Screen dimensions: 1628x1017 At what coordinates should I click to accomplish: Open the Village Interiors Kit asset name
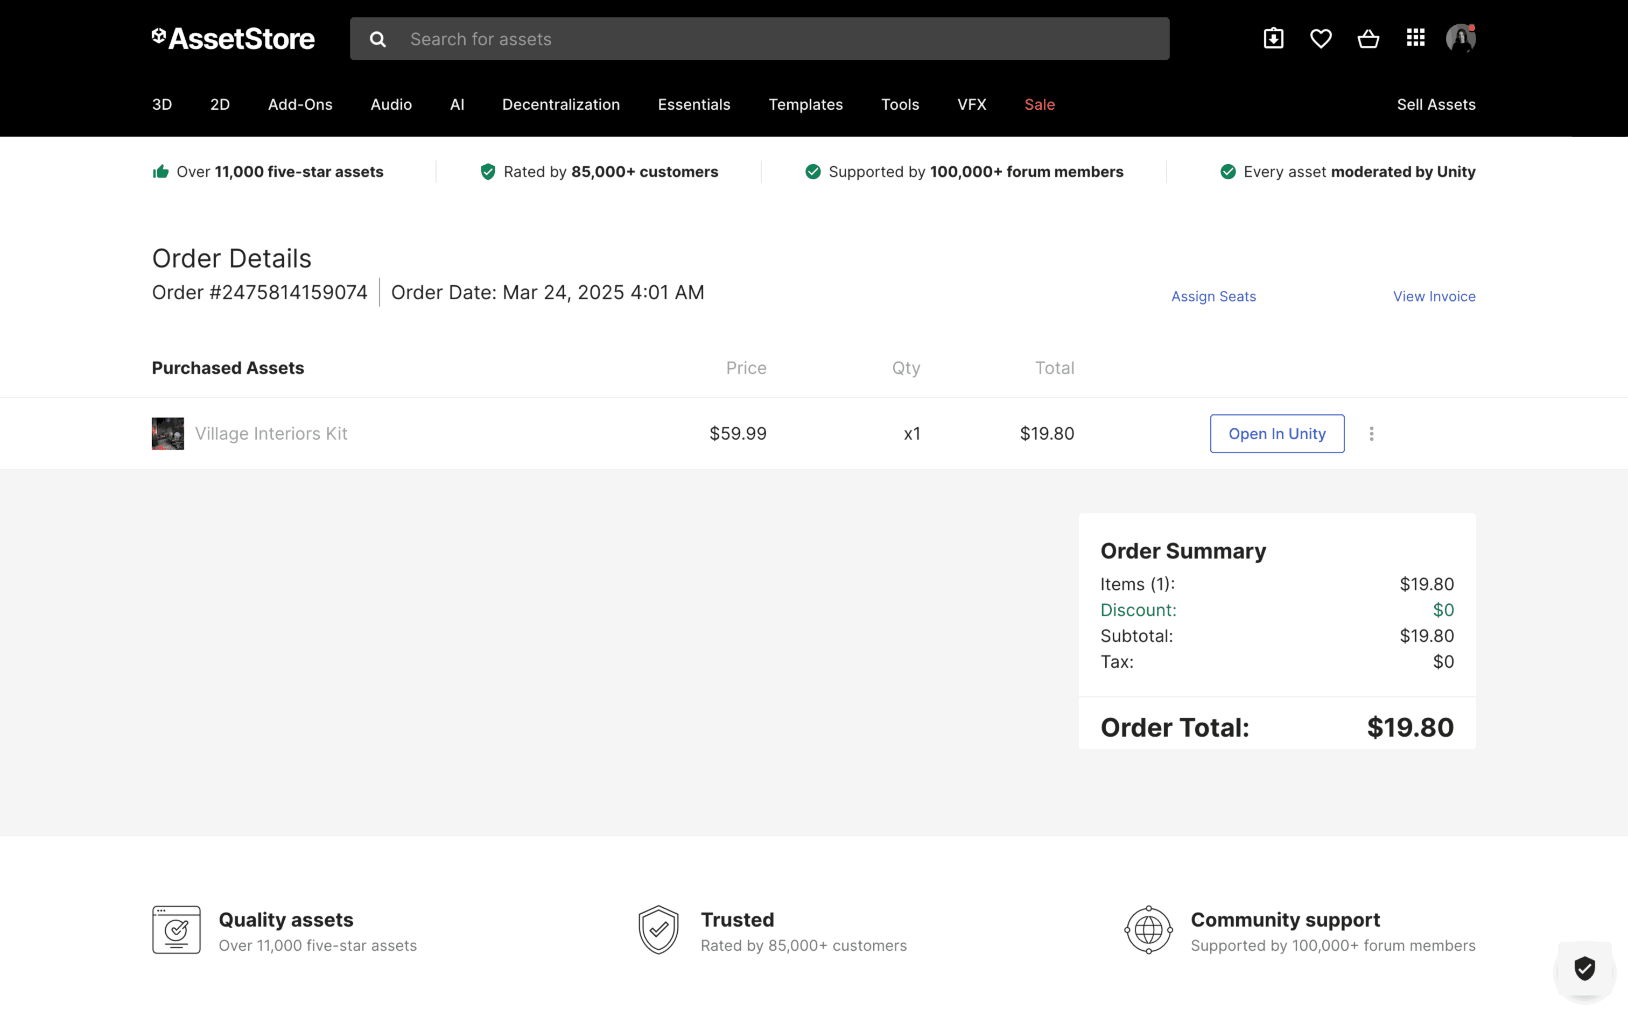click(x=271, y=434)
